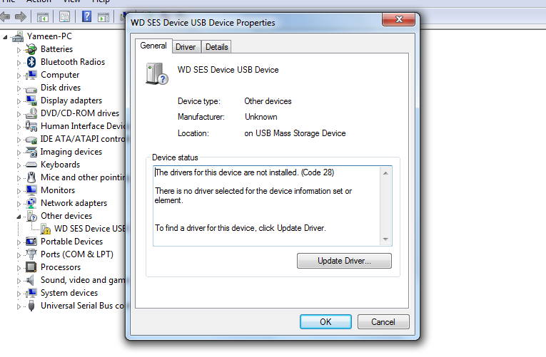Viewport: 546px width, 357px height.
Task: Select the Network adapters icon
Action: pos(31,203)
